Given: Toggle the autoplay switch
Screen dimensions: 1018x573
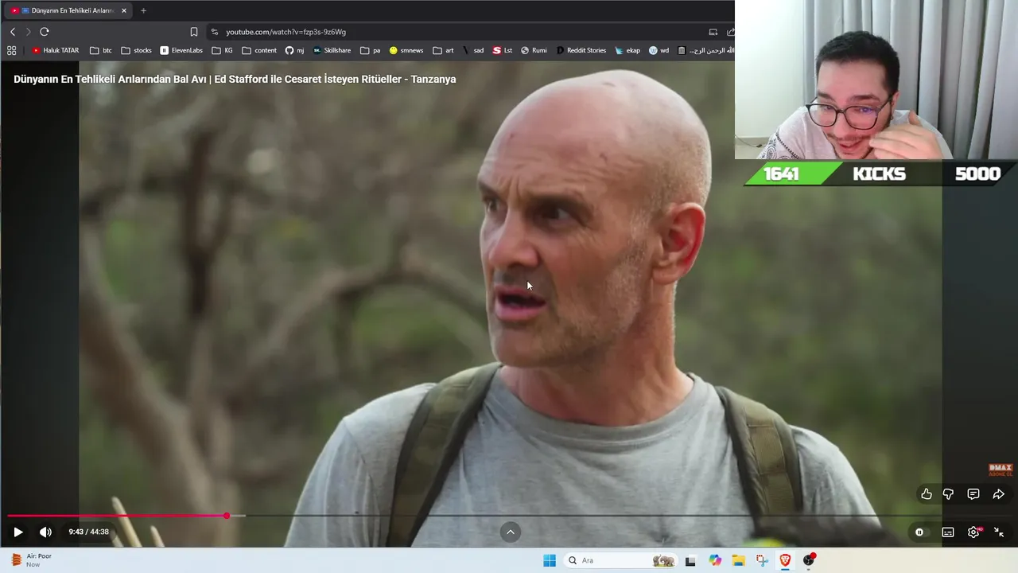Looking at the screenshot, I should point(919,532).
